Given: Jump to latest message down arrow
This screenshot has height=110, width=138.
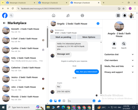Looking at the screenshot, I should pos(101,95).
